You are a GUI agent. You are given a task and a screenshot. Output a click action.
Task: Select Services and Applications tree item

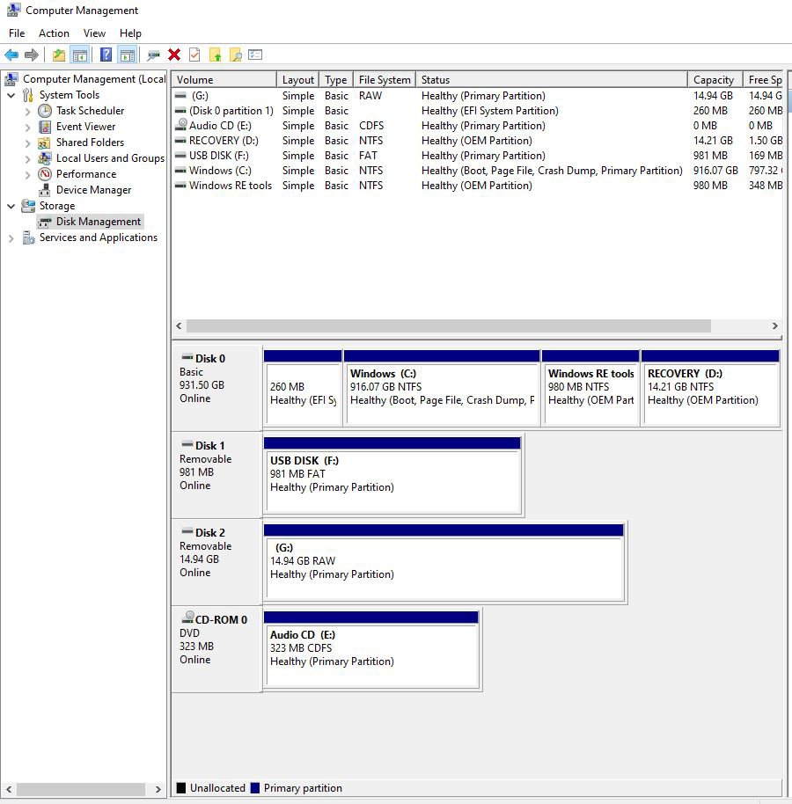[x=99, y=238]
